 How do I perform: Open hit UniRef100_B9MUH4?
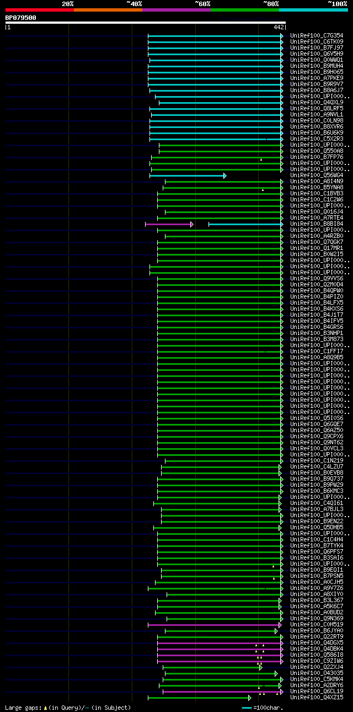click(317, 66)
